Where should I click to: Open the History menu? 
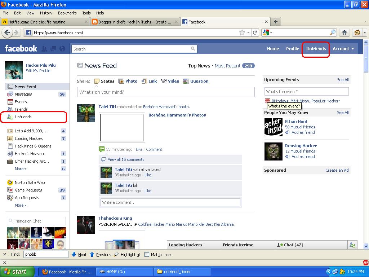click(46, 13)
